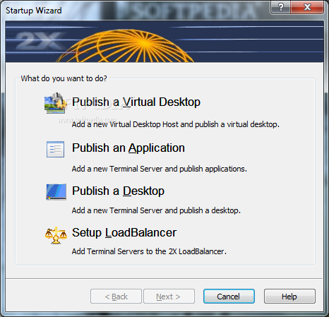Click text 'Add Terminal Servers to the 2X LoadBalancer.'
This screenshot has height=317, width=329.
tap(149, 251)
